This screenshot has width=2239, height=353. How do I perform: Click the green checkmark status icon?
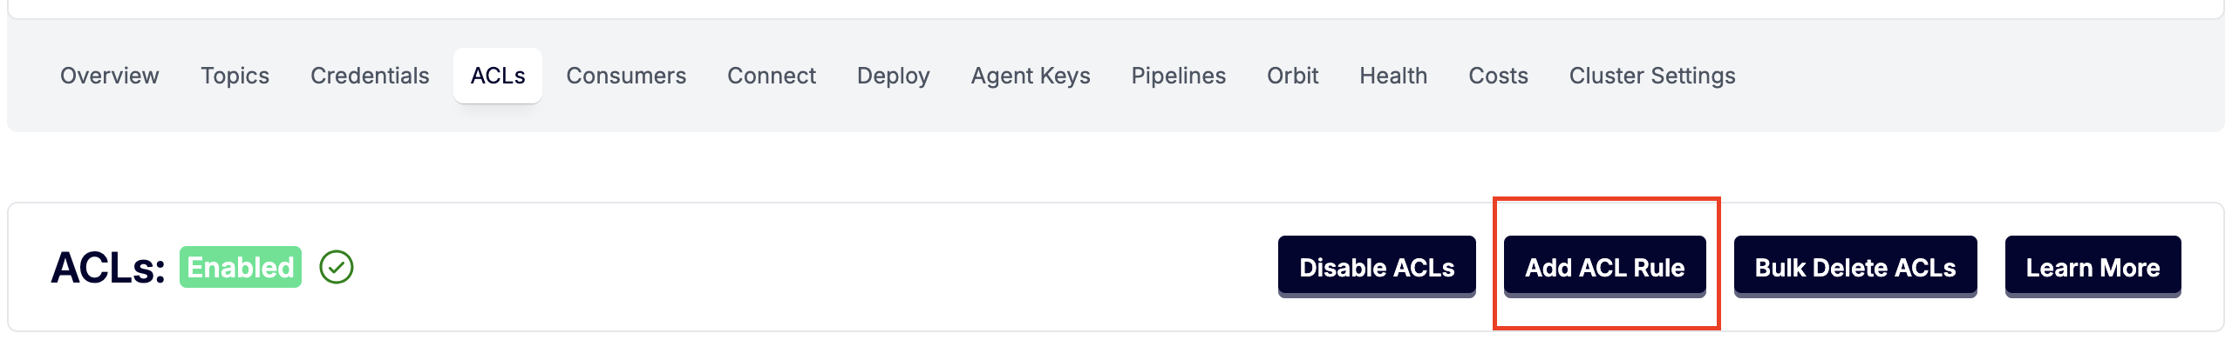click(x=337, y=267)
